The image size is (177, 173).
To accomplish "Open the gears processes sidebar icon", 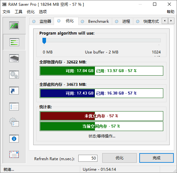I will pyautogui.click(x=14, y=75).
